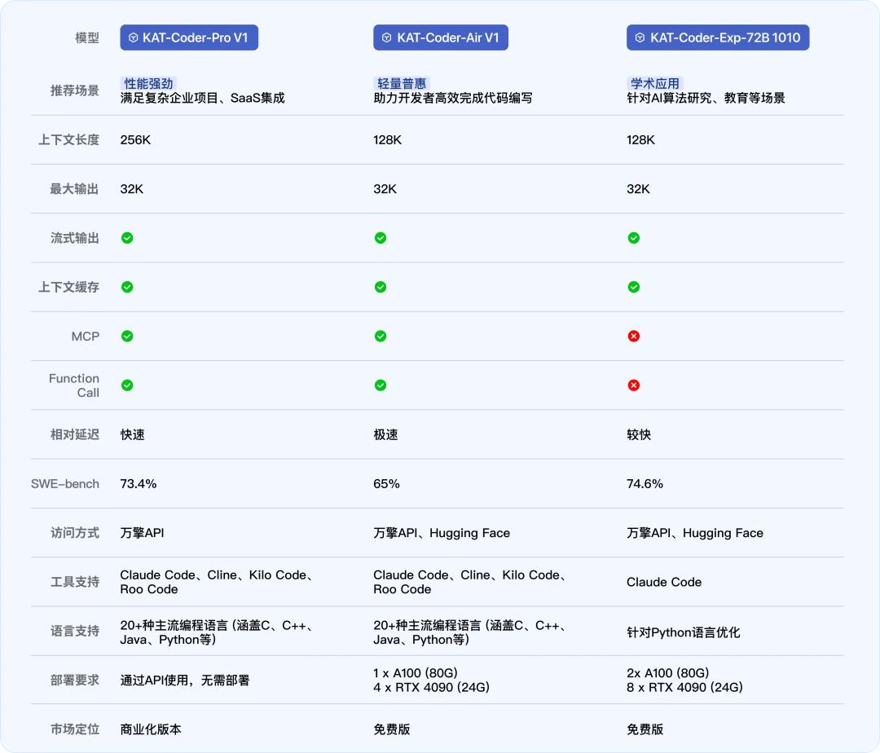This screenshot has height=753, width=880.
Task: Toggle Function Call support for Air V1
Action: [381, 385]
